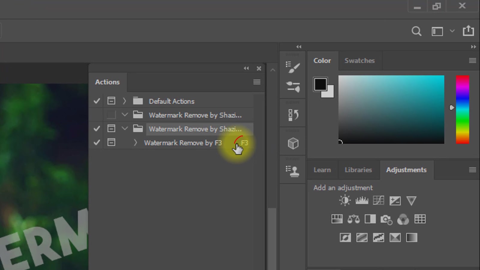Viewport: 480px width, 270px height.
Task: Click the rainbow hue slider bar
Action: click(462, 109)
